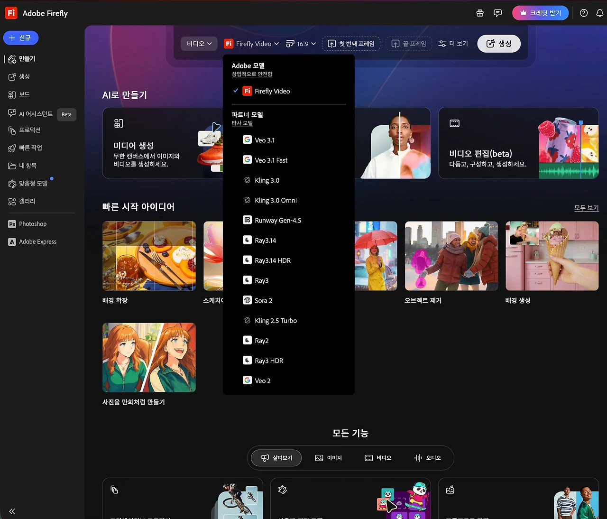Collapse the Firefly Video model dropdown

coord(252,44)
